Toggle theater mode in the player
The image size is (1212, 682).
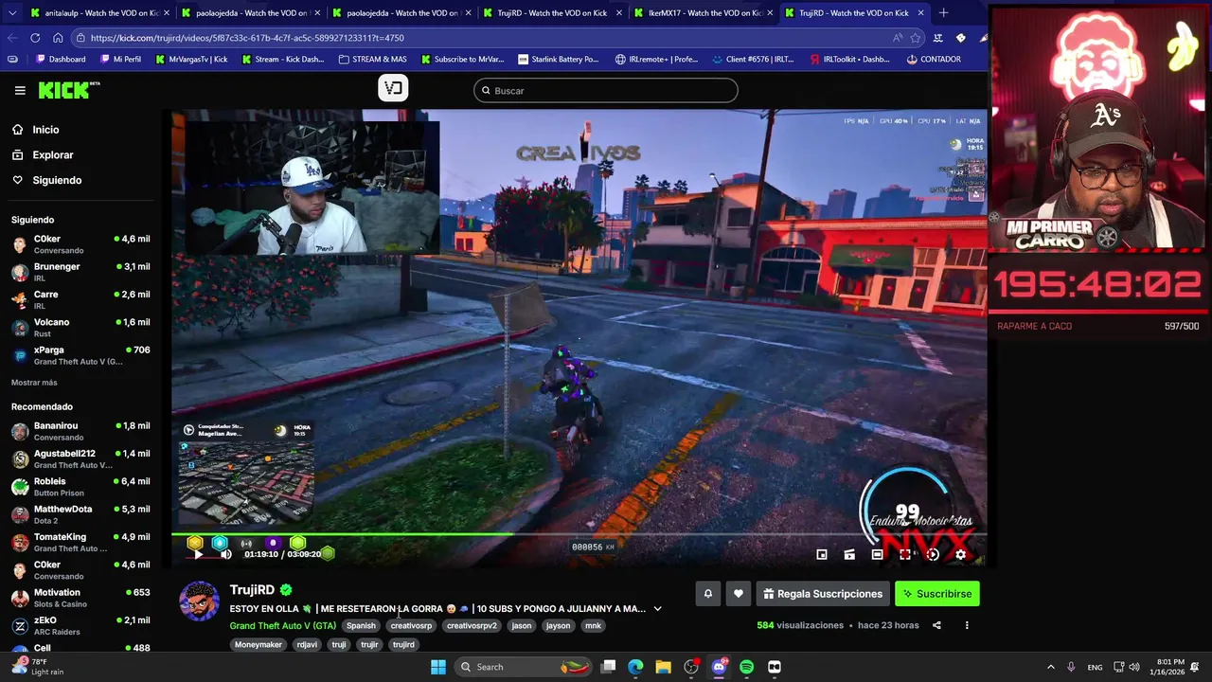tap(877, 554)
